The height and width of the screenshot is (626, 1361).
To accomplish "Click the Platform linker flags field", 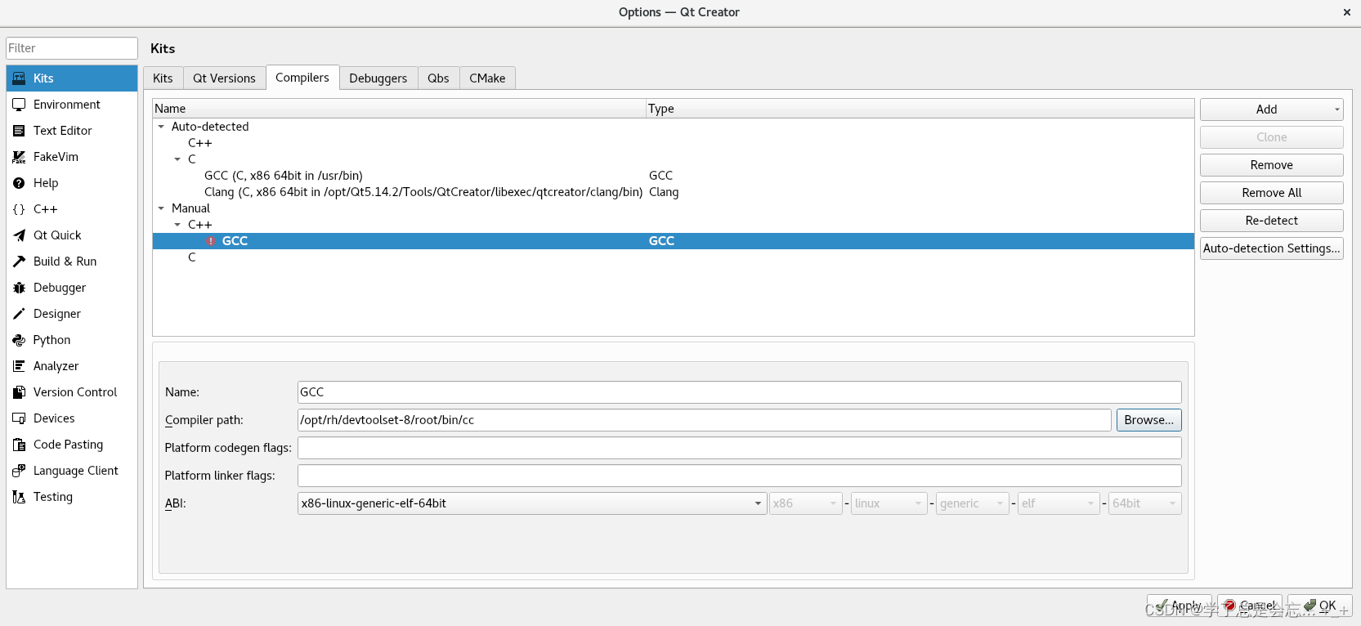I will coord(739,476).
